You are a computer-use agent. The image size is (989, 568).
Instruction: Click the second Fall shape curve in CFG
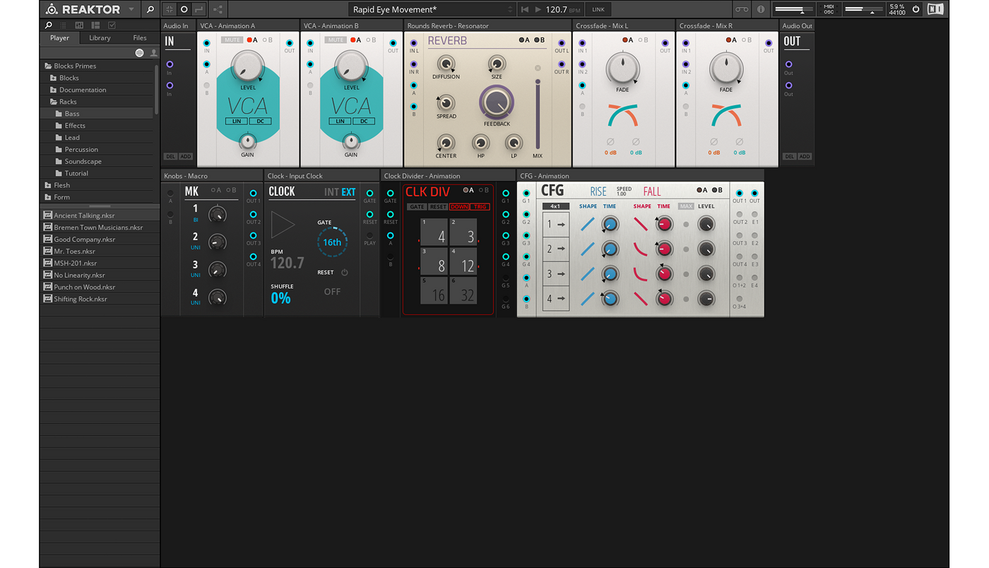(641, 249)
